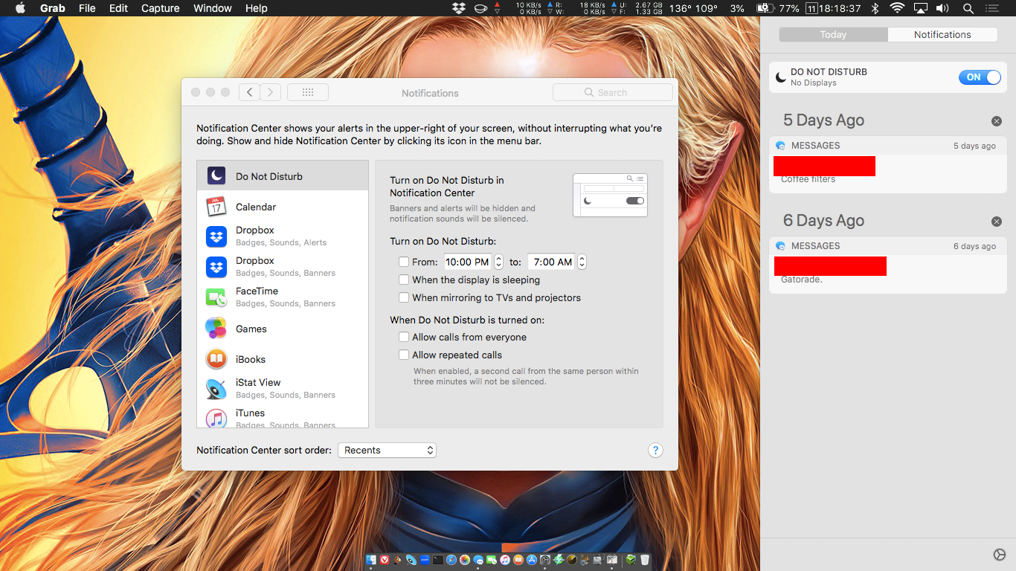Enable scheduled From time checkbox

point(404,262)
